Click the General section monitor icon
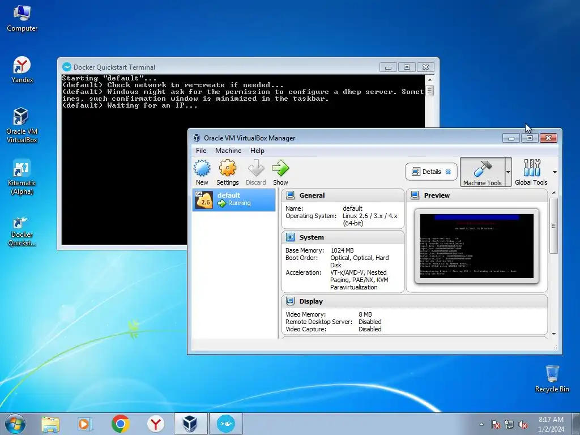The height and width of the screenshot is (435, 580). point(291,195)
